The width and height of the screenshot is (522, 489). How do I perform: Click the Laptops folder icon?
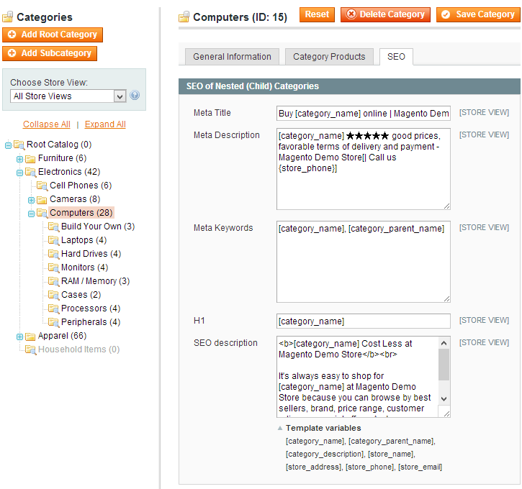pos(53,240)
